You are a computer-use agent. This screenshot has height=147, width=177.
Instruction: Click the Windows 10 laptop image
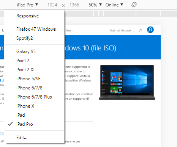click(x=127, y=83)
